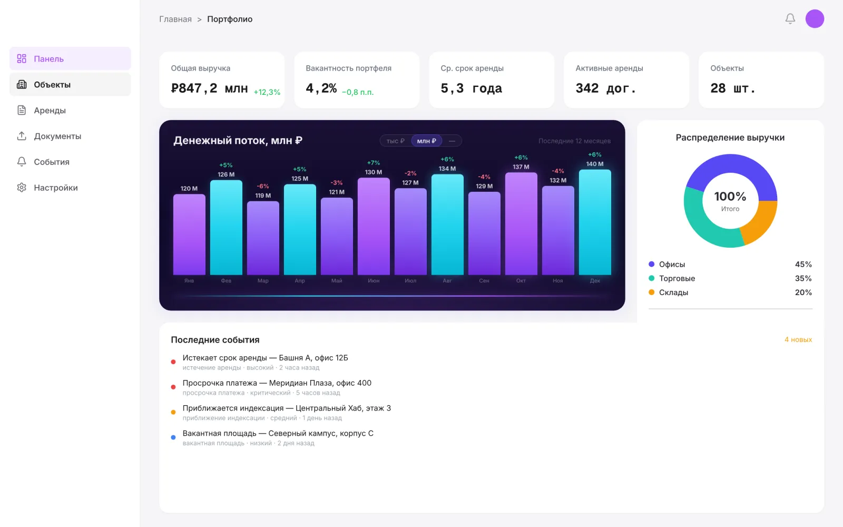Click the orange donut chart segment
The width and height of the screenshot is (843, 527).
761,223
